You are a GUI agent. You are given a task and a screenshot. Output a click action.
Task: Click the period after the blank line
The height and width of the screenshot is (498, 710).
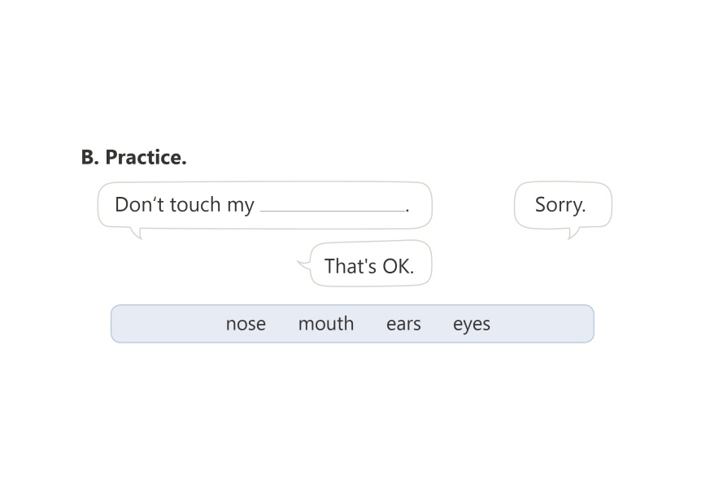(407, 208)
